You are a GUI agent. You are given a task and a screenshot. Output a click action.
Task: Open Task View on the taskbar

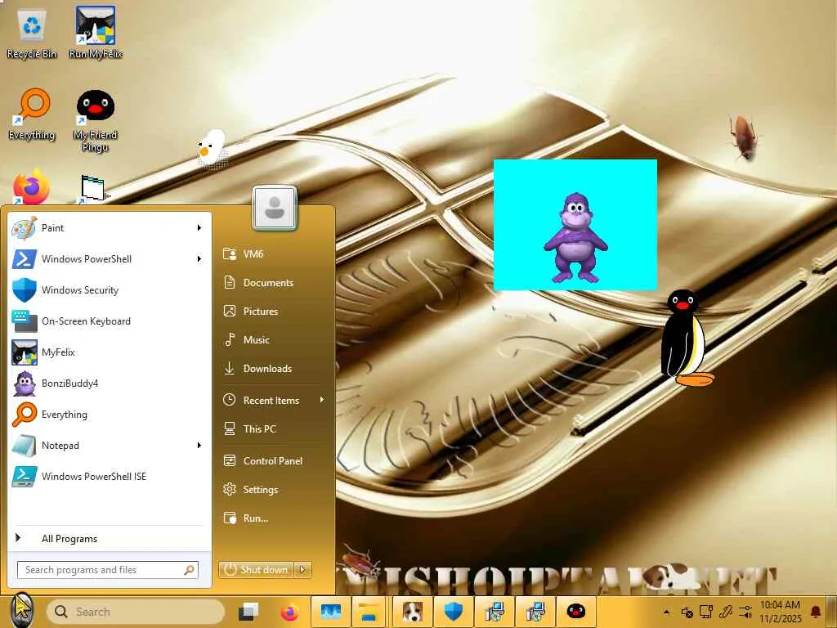click(x=248, y=612)
